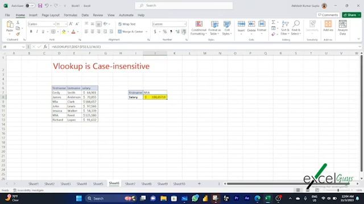Image resolution: width=364 pixels, height=204 pixels.
Task: Click the Format cells icon
Action: [x=262, y=24]
